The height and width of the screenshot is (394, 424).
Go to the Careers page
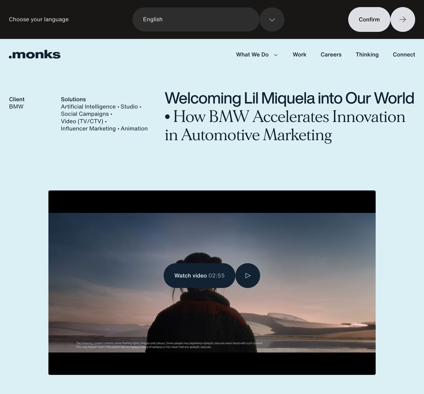coord(331,55)
